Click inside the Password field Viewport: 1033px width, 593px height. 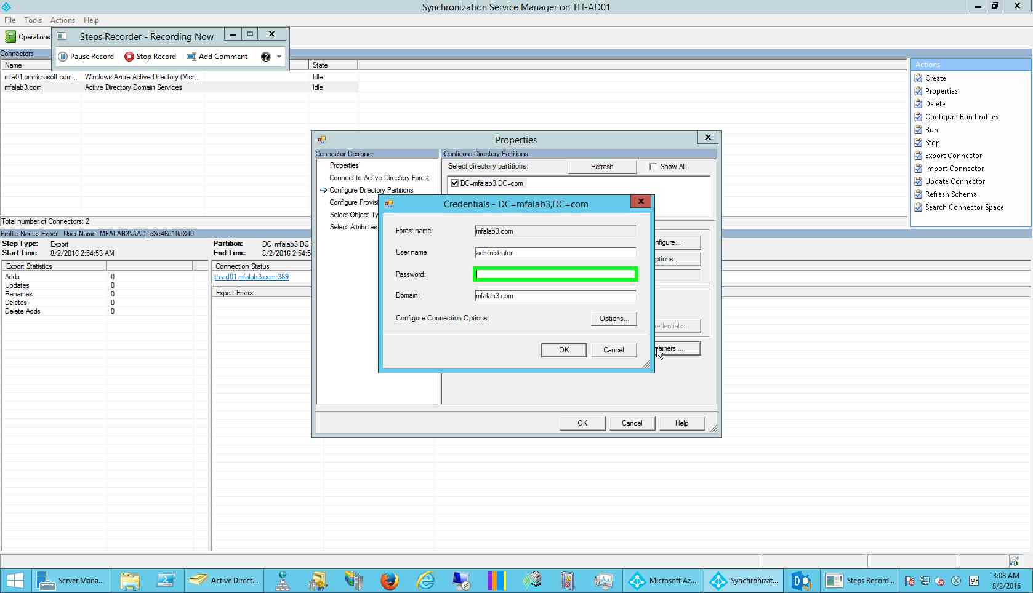(555, 274)
